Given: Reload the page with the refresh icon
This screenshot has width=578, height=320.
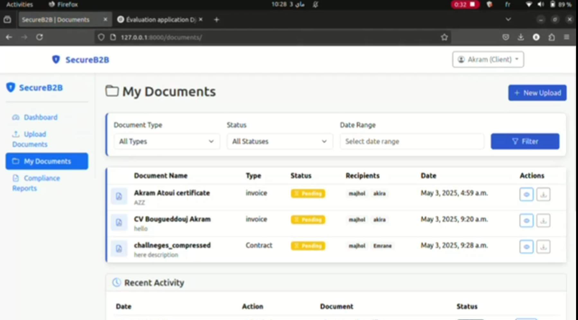Looking at the screenshot, I should click(x=40, y=37).
